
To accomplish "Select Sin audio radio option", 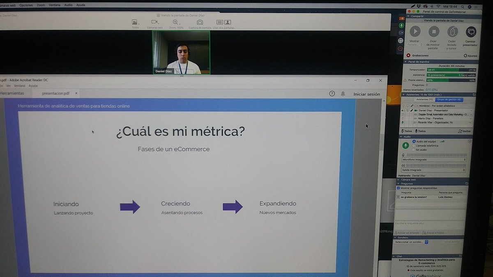I will [x=414, y=149].
